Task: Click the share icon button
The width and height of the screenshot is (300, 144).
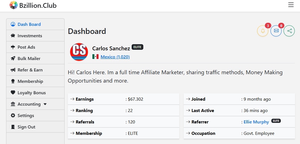Action: [x=289, y=31]
